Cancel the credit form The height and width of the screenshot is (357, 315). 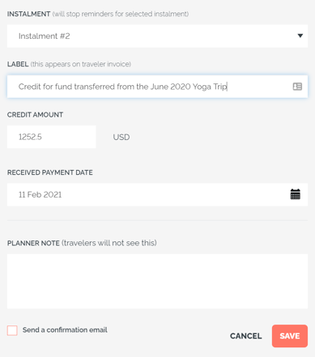245,336
